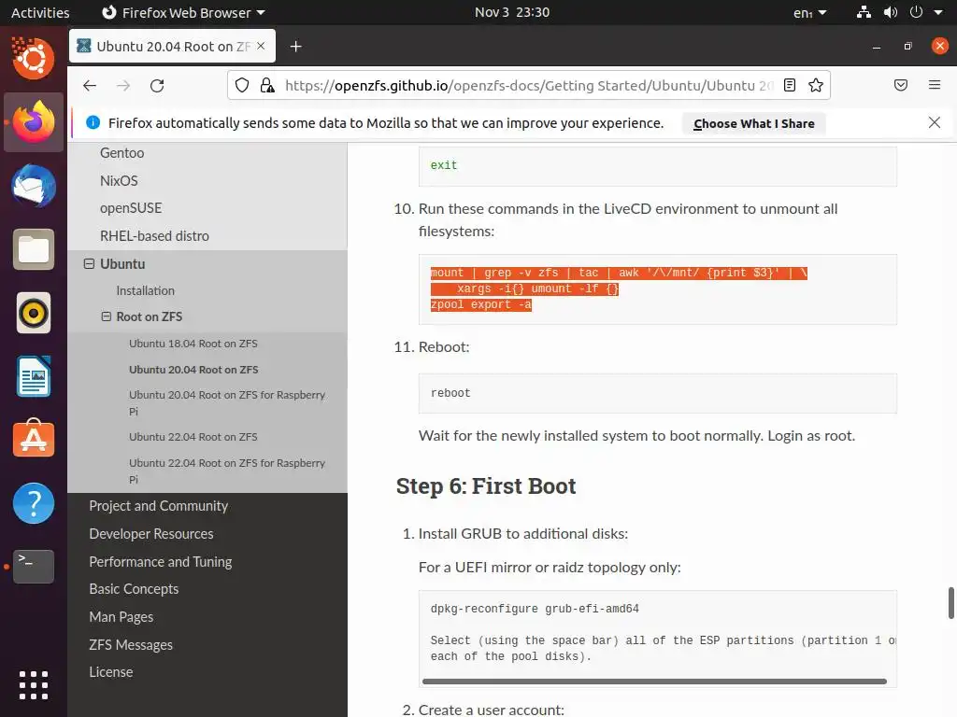Dismiss the Firefox data notification bar

[x=935, y=122]
